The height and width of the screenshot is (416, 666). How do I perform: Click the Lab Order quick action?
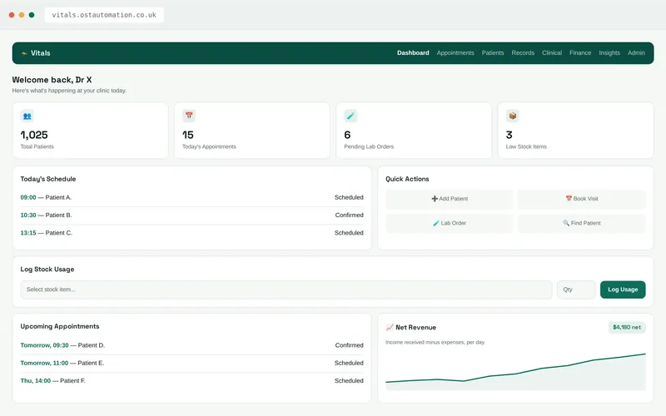(450, 223)
